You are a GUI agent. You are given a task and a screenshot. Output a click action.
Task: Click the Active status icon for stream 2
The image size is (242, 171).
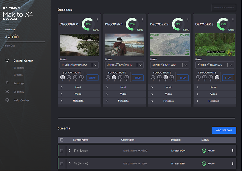pos(204,164)
